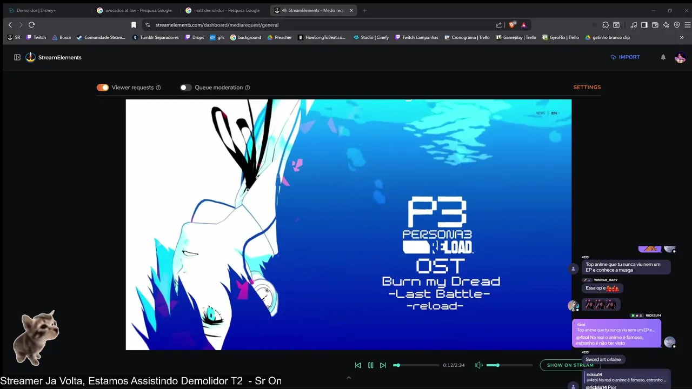Show more bookmarks with the overflow chevron
The width and height of the screenshot is (692, 389).
click(682, 37)
